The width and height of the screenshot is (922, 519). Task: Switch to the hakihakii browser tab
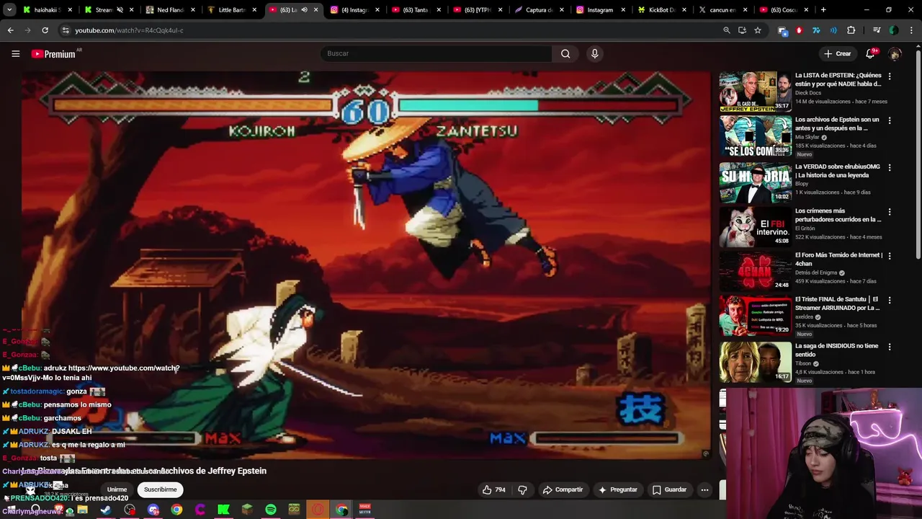click(x=46, y=10)
